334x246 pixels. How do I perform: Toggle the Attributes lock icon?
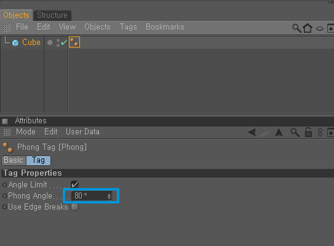click(x=308, y=132)
